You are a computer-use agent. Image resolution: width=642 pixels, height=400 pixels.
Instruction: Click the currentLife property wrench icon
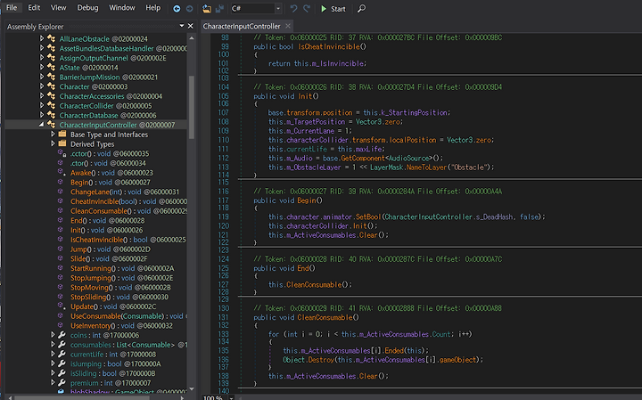pyautogui.click(x=62, y=354)
